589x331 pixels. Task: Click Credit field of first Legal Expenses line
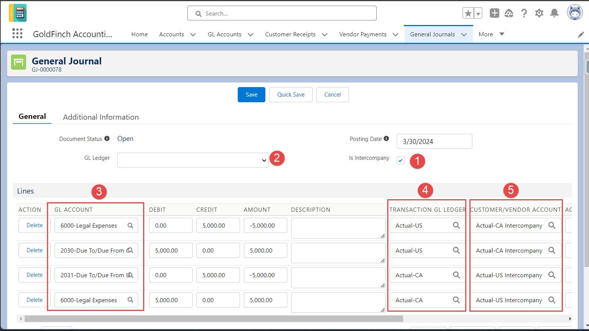tap(218, 225)
